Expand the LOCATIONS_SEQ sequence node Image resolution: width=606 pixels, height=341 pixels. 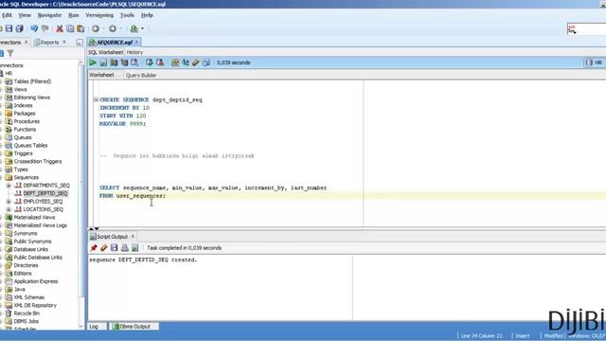[9, 209]
